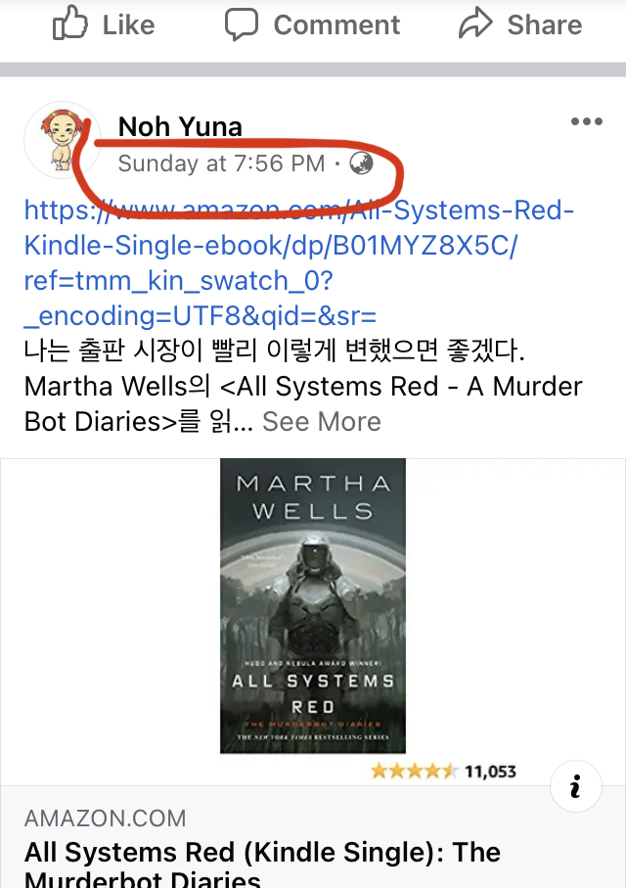Tap the globe public privacy icon
This screenshot has width=626, height=888.
pos(361,164)
